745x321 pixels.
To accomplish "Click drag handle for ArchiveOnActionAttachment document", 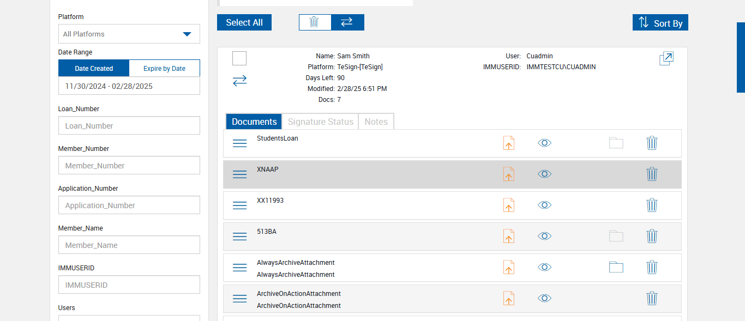I will click(x=240, y=299).
